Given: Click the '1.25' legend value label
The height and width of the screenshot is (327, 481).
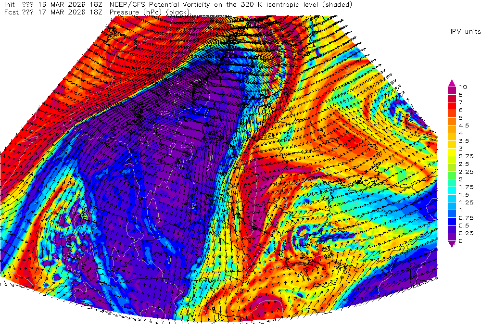Looking at the screenshot, I should click(465, 202).
